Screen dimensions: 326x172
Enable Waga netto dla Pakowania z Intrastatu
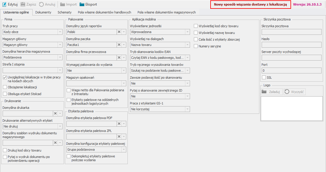[x=68, y=90]
